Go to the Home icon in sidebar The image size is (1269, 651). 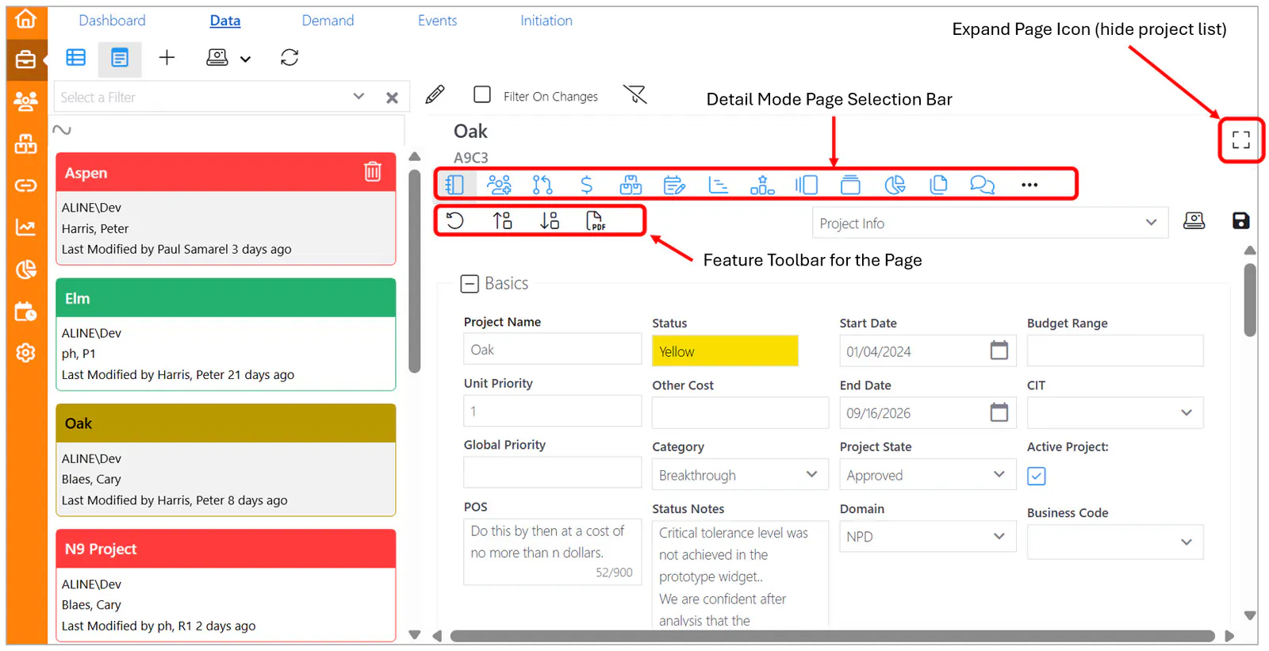click(25, 18)
